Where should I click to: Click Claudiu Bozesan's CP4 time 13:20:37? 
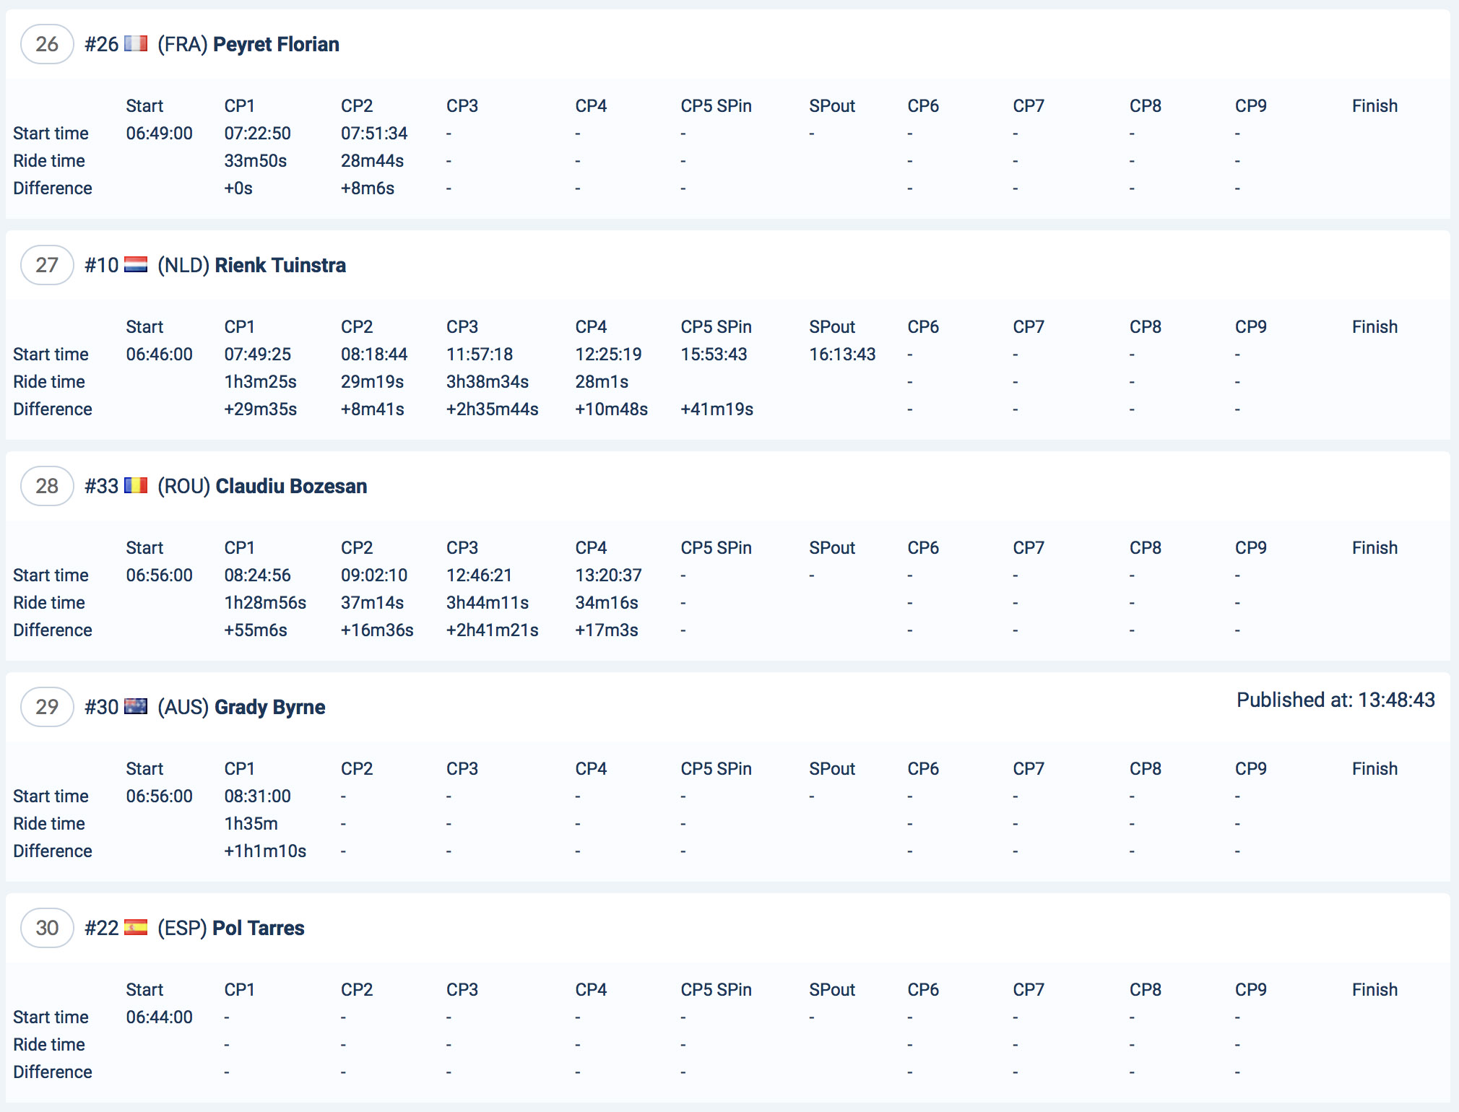coord(608,575)
